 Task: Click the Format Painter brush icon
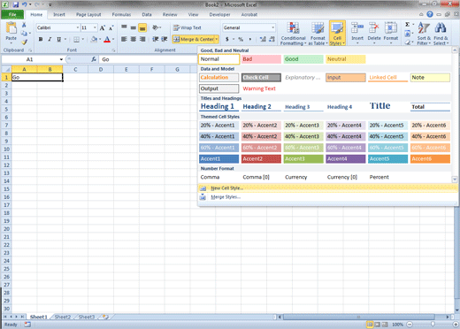click(24, 42)
